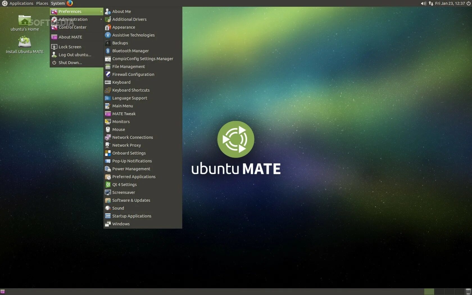The height and width of the screenshot is (295, 472).
Task: Open Firewall Configuration shield icon
Action: (108, 74)
